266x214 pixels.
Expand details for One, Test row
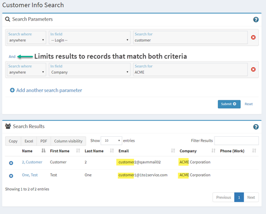(11, 176)
